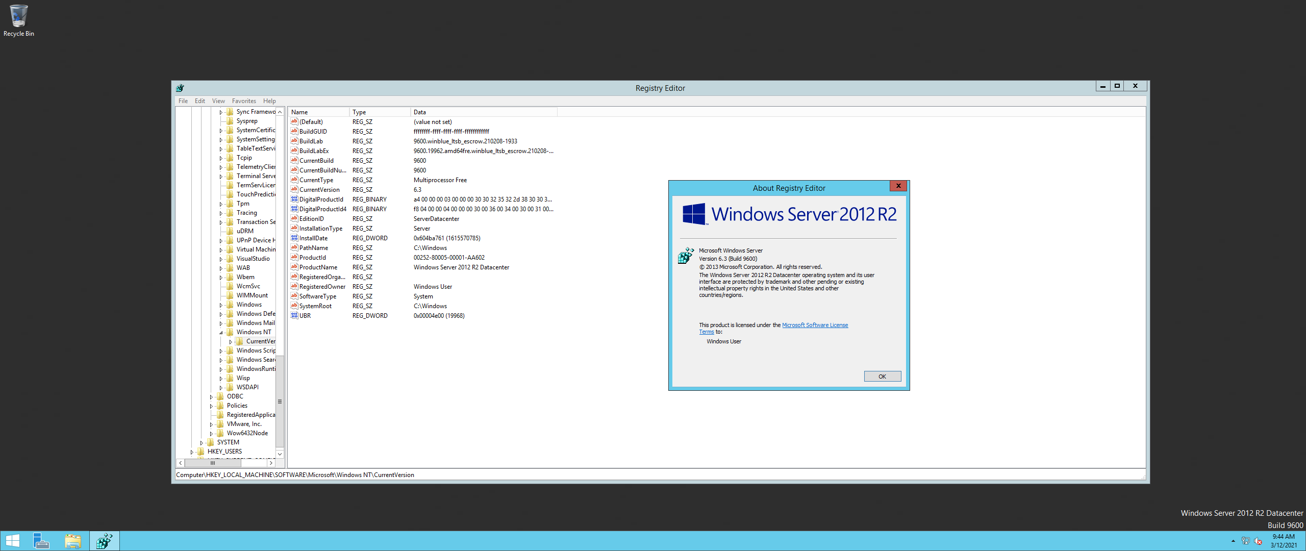This screenshot has height=551, width=1306.
Task: Click the HKEY_USERS folder icon
Action: point(201,452)
